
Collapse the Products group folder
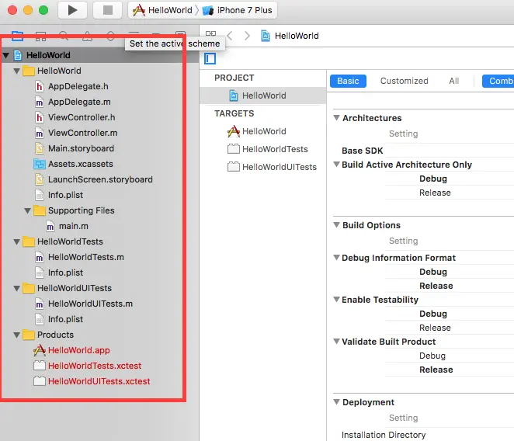(x=17, y=335)
